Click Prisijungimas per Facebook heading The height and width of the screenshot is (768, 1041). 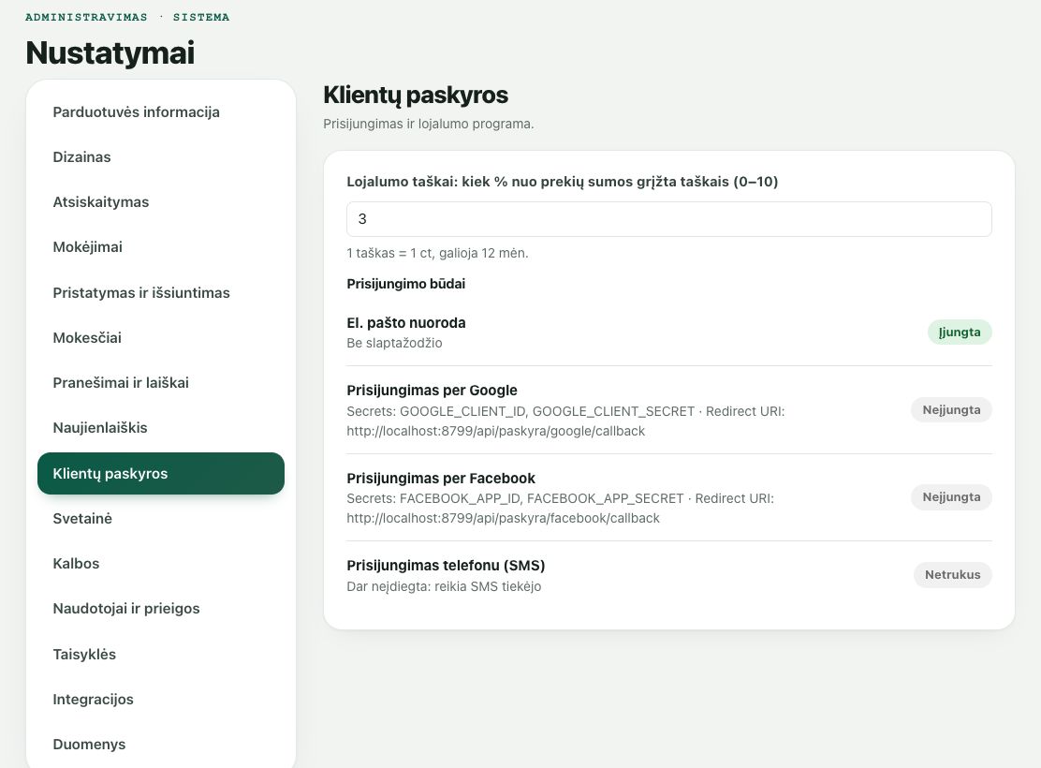tap(441, 479)
